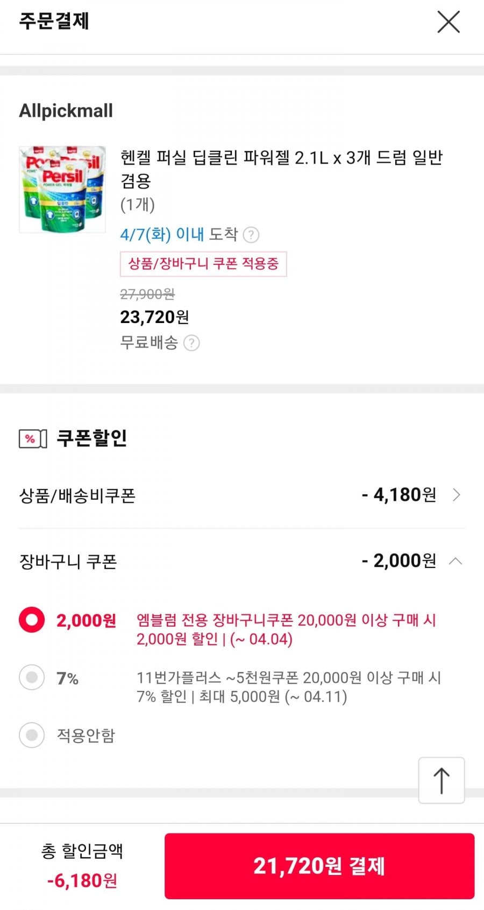Tap the Allpickmall seller name
Viewport: 484px width, 910px height.
point(66,111)
